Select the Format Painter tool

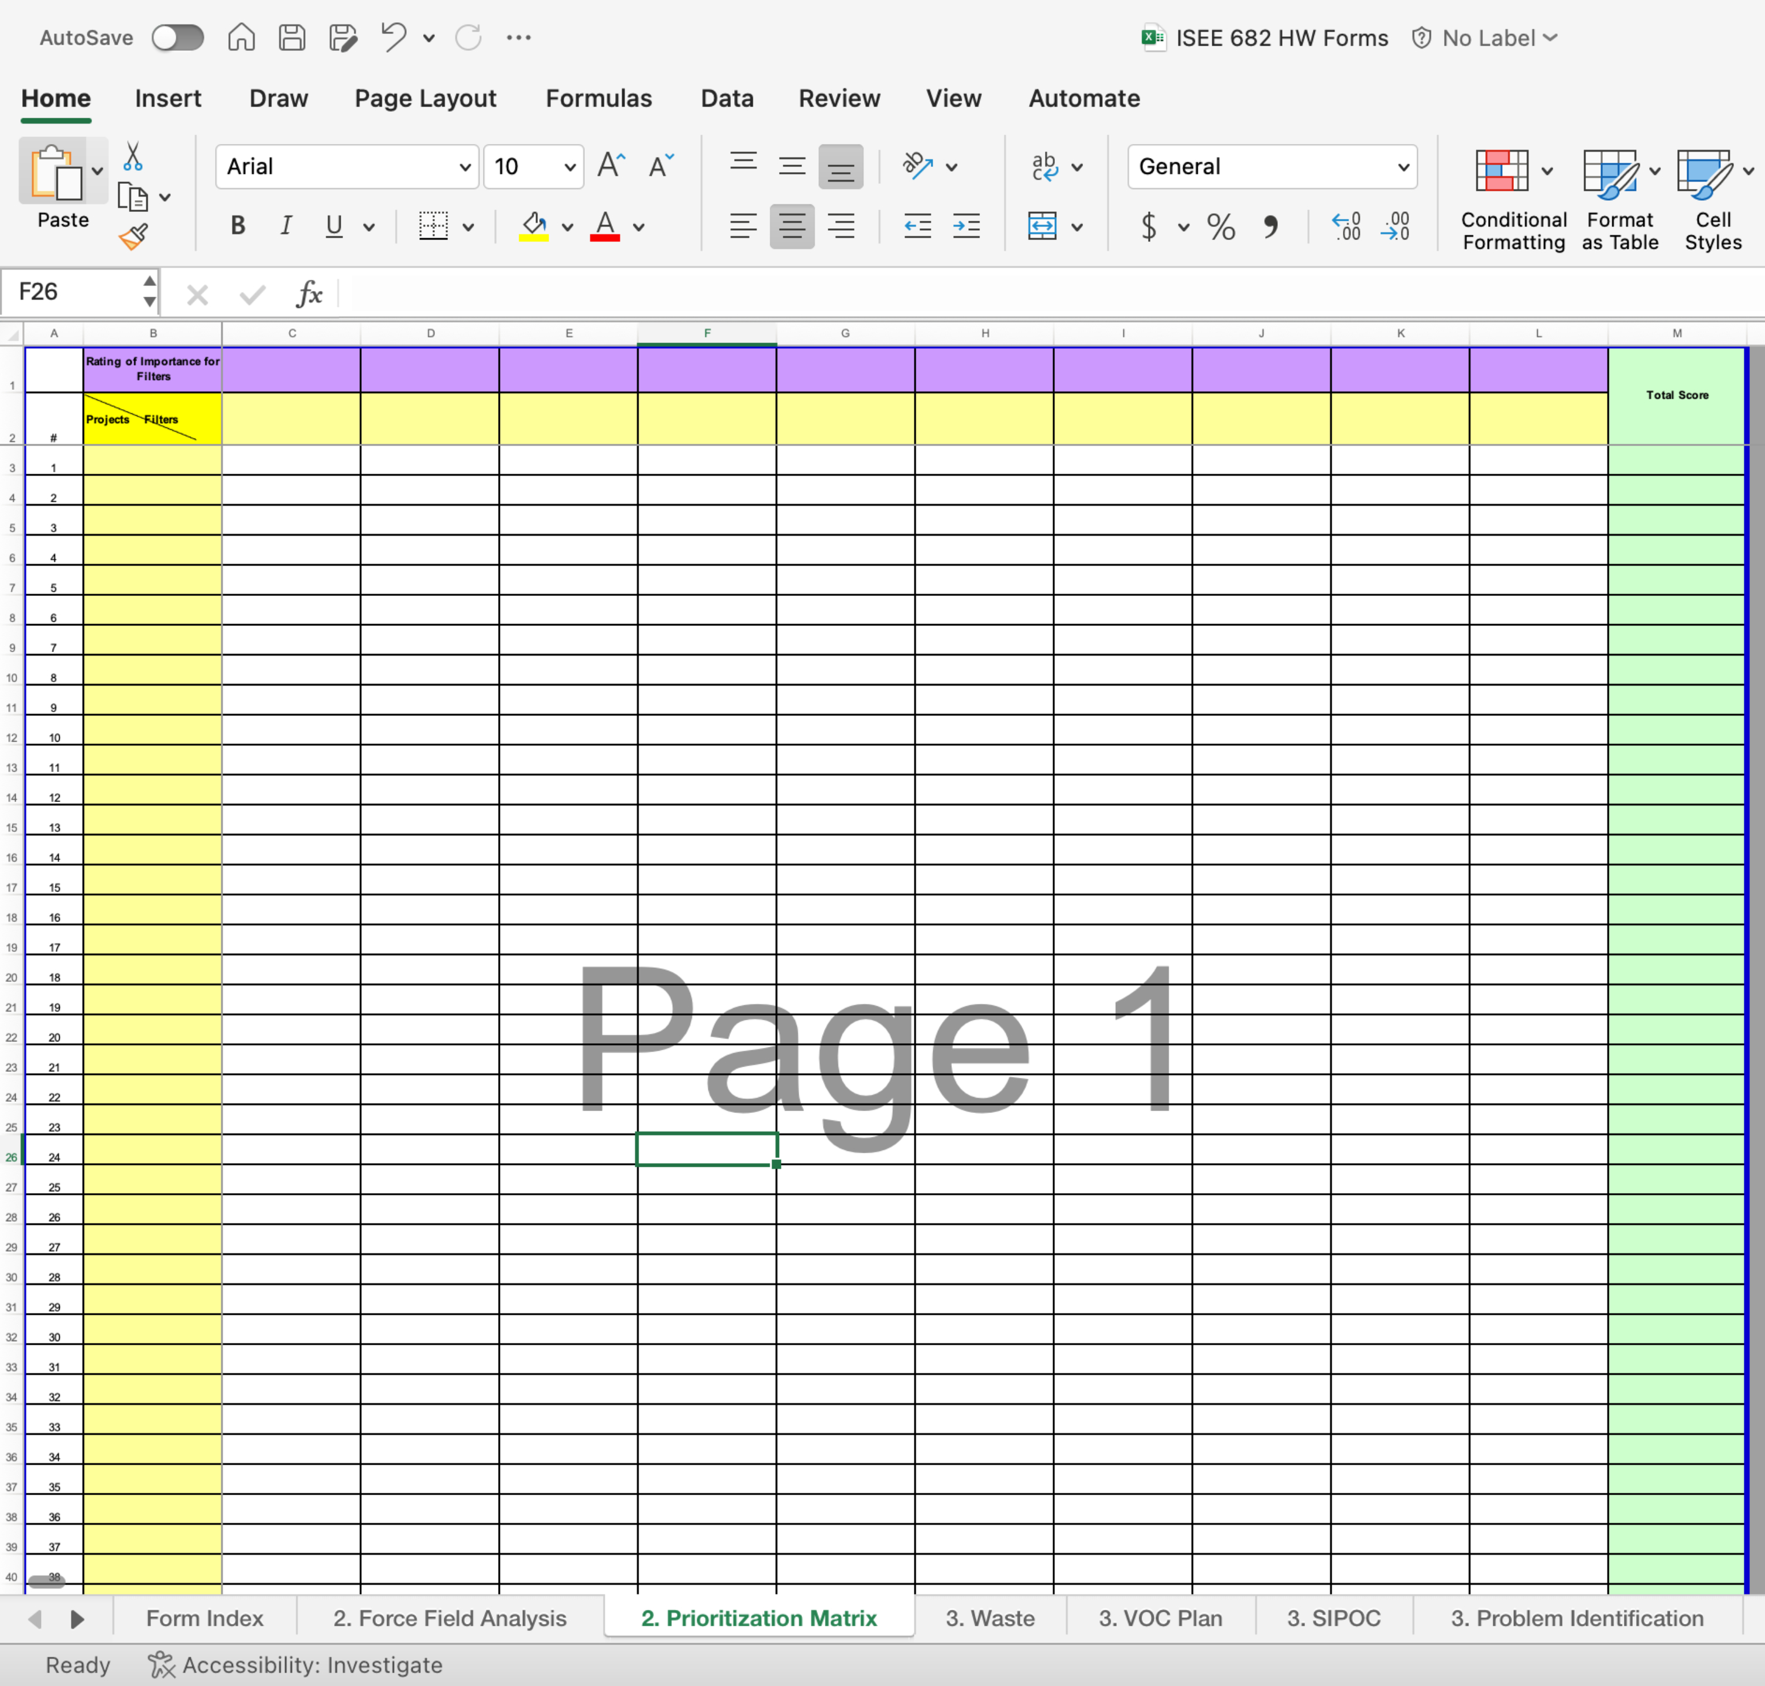point(133,235)
